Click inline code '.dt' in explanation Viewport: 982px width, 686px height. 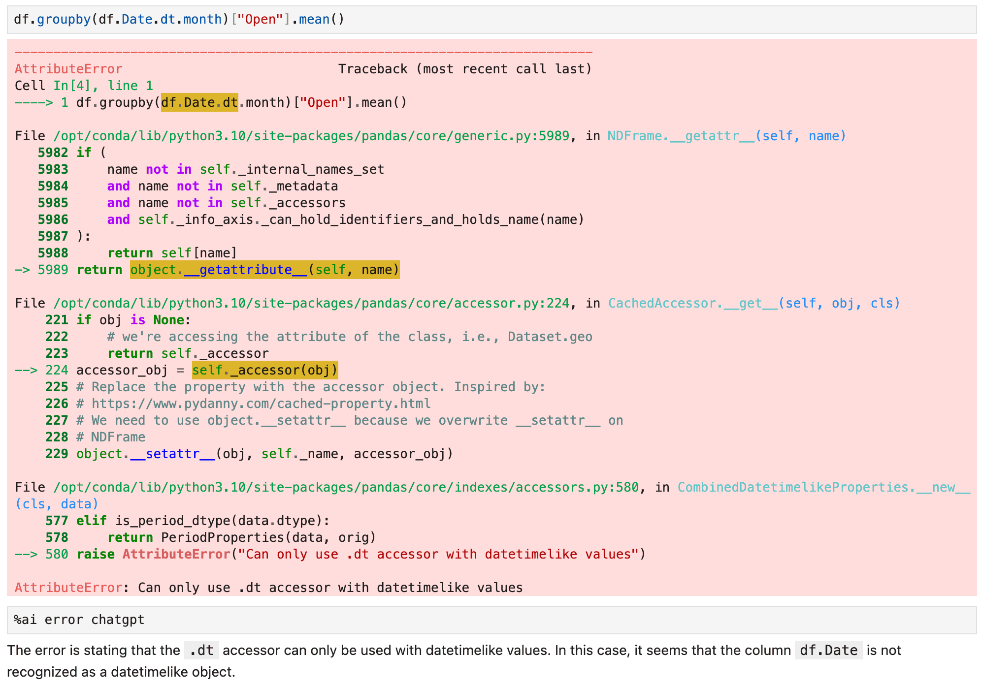click(x=201, y=651)
